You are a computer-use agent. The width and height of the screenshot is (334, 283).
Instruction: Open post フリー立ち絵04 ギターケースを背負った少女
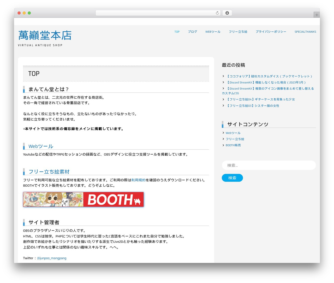coord(260,99)
